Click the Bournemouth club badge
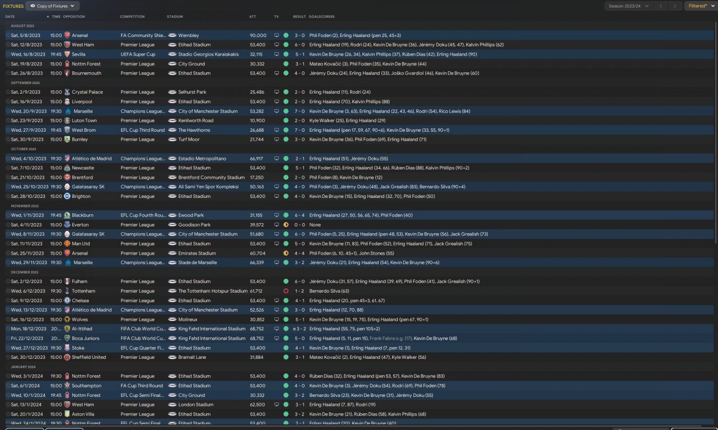This screenshot has width=718, height=430. point(67,73)
